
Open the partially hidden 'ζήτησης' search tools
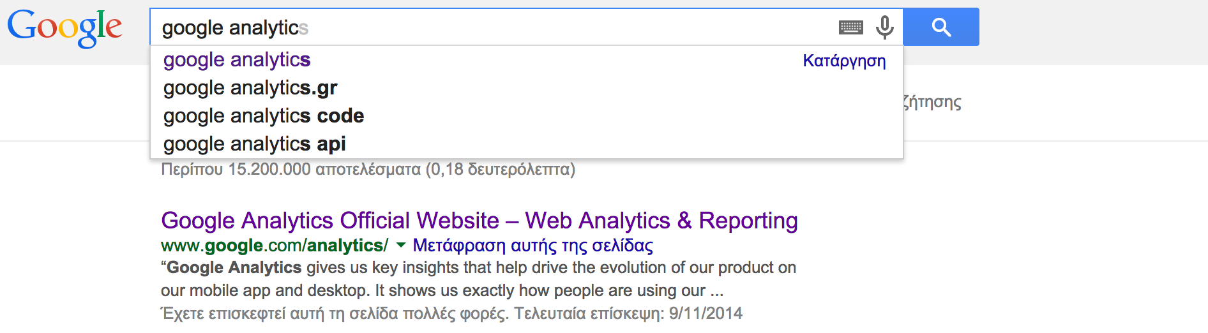click(932, 102)
